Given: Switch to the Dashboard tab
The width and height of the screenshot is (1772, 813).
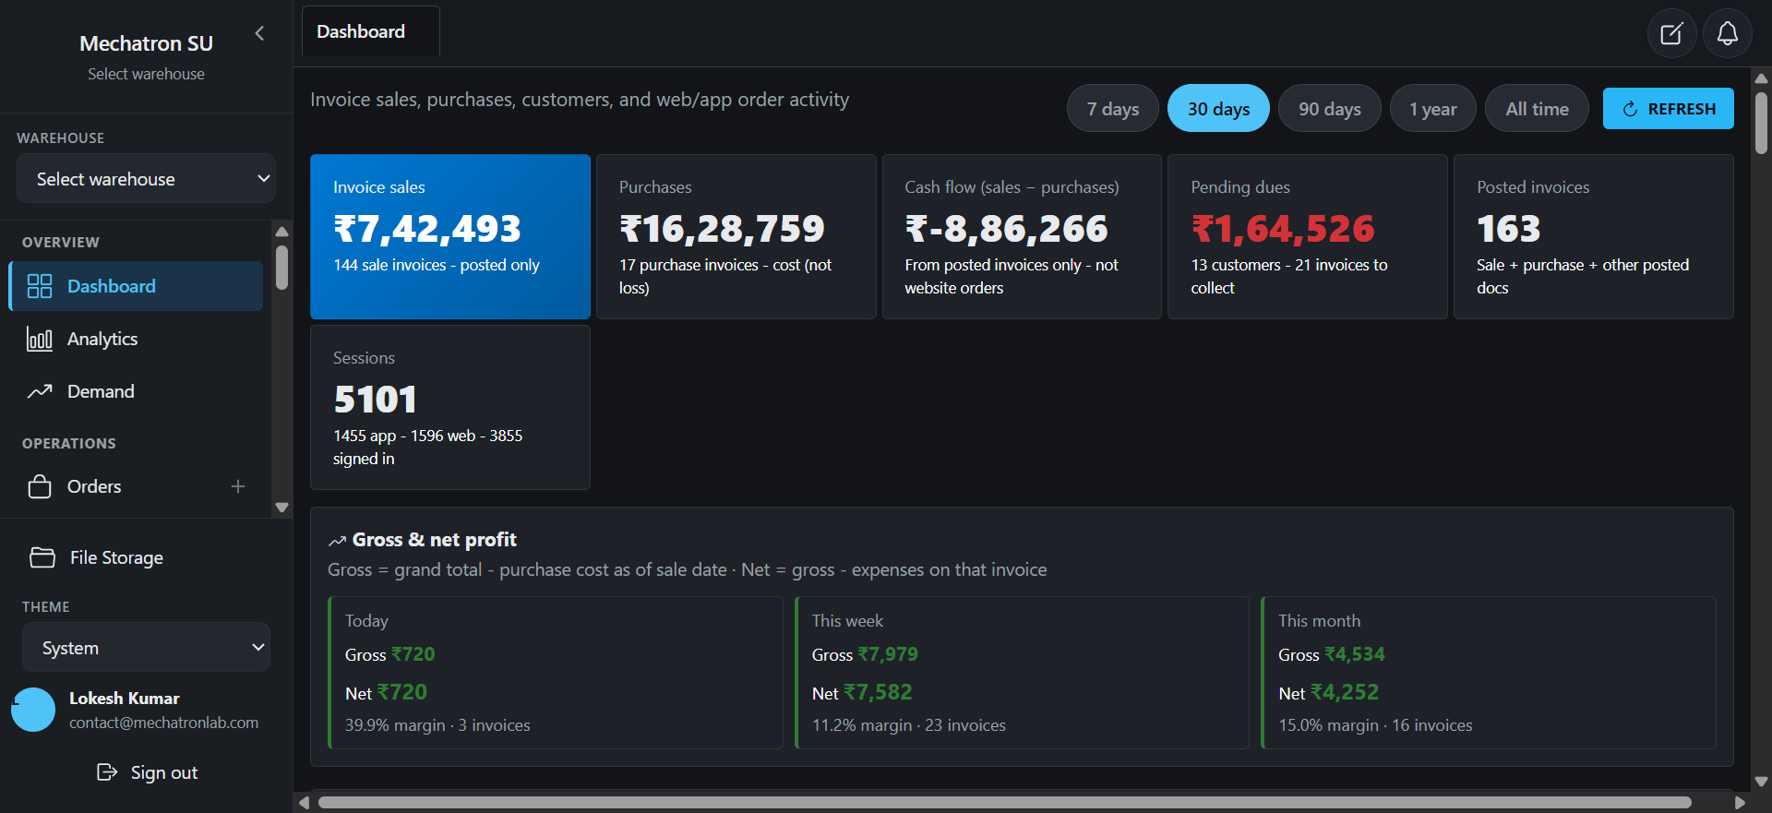Looking at the screenshot, I should [371, 31].
